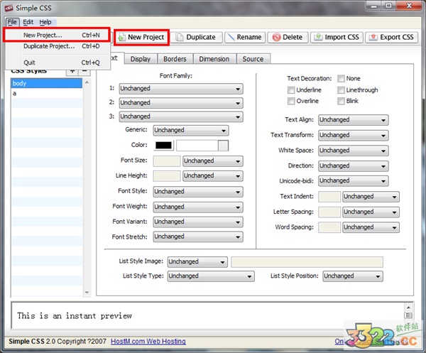Click the black Color swatch
Viewport: 426px width, 353px height.
(163, 146)
